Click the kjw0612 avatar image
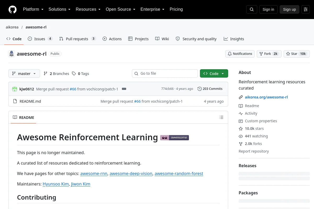 [15, 89]
